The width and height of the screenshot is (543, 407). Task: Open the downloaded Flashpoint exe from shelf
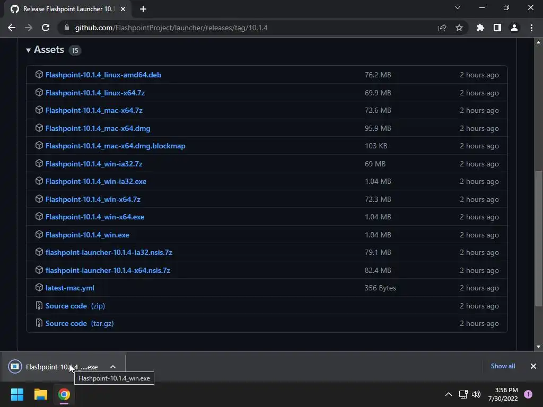click(x=62, y=367)
